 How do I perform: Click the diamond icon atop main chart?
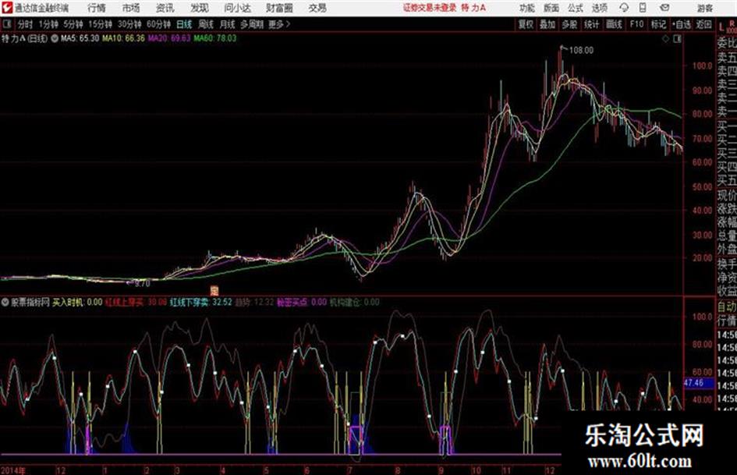665,39
